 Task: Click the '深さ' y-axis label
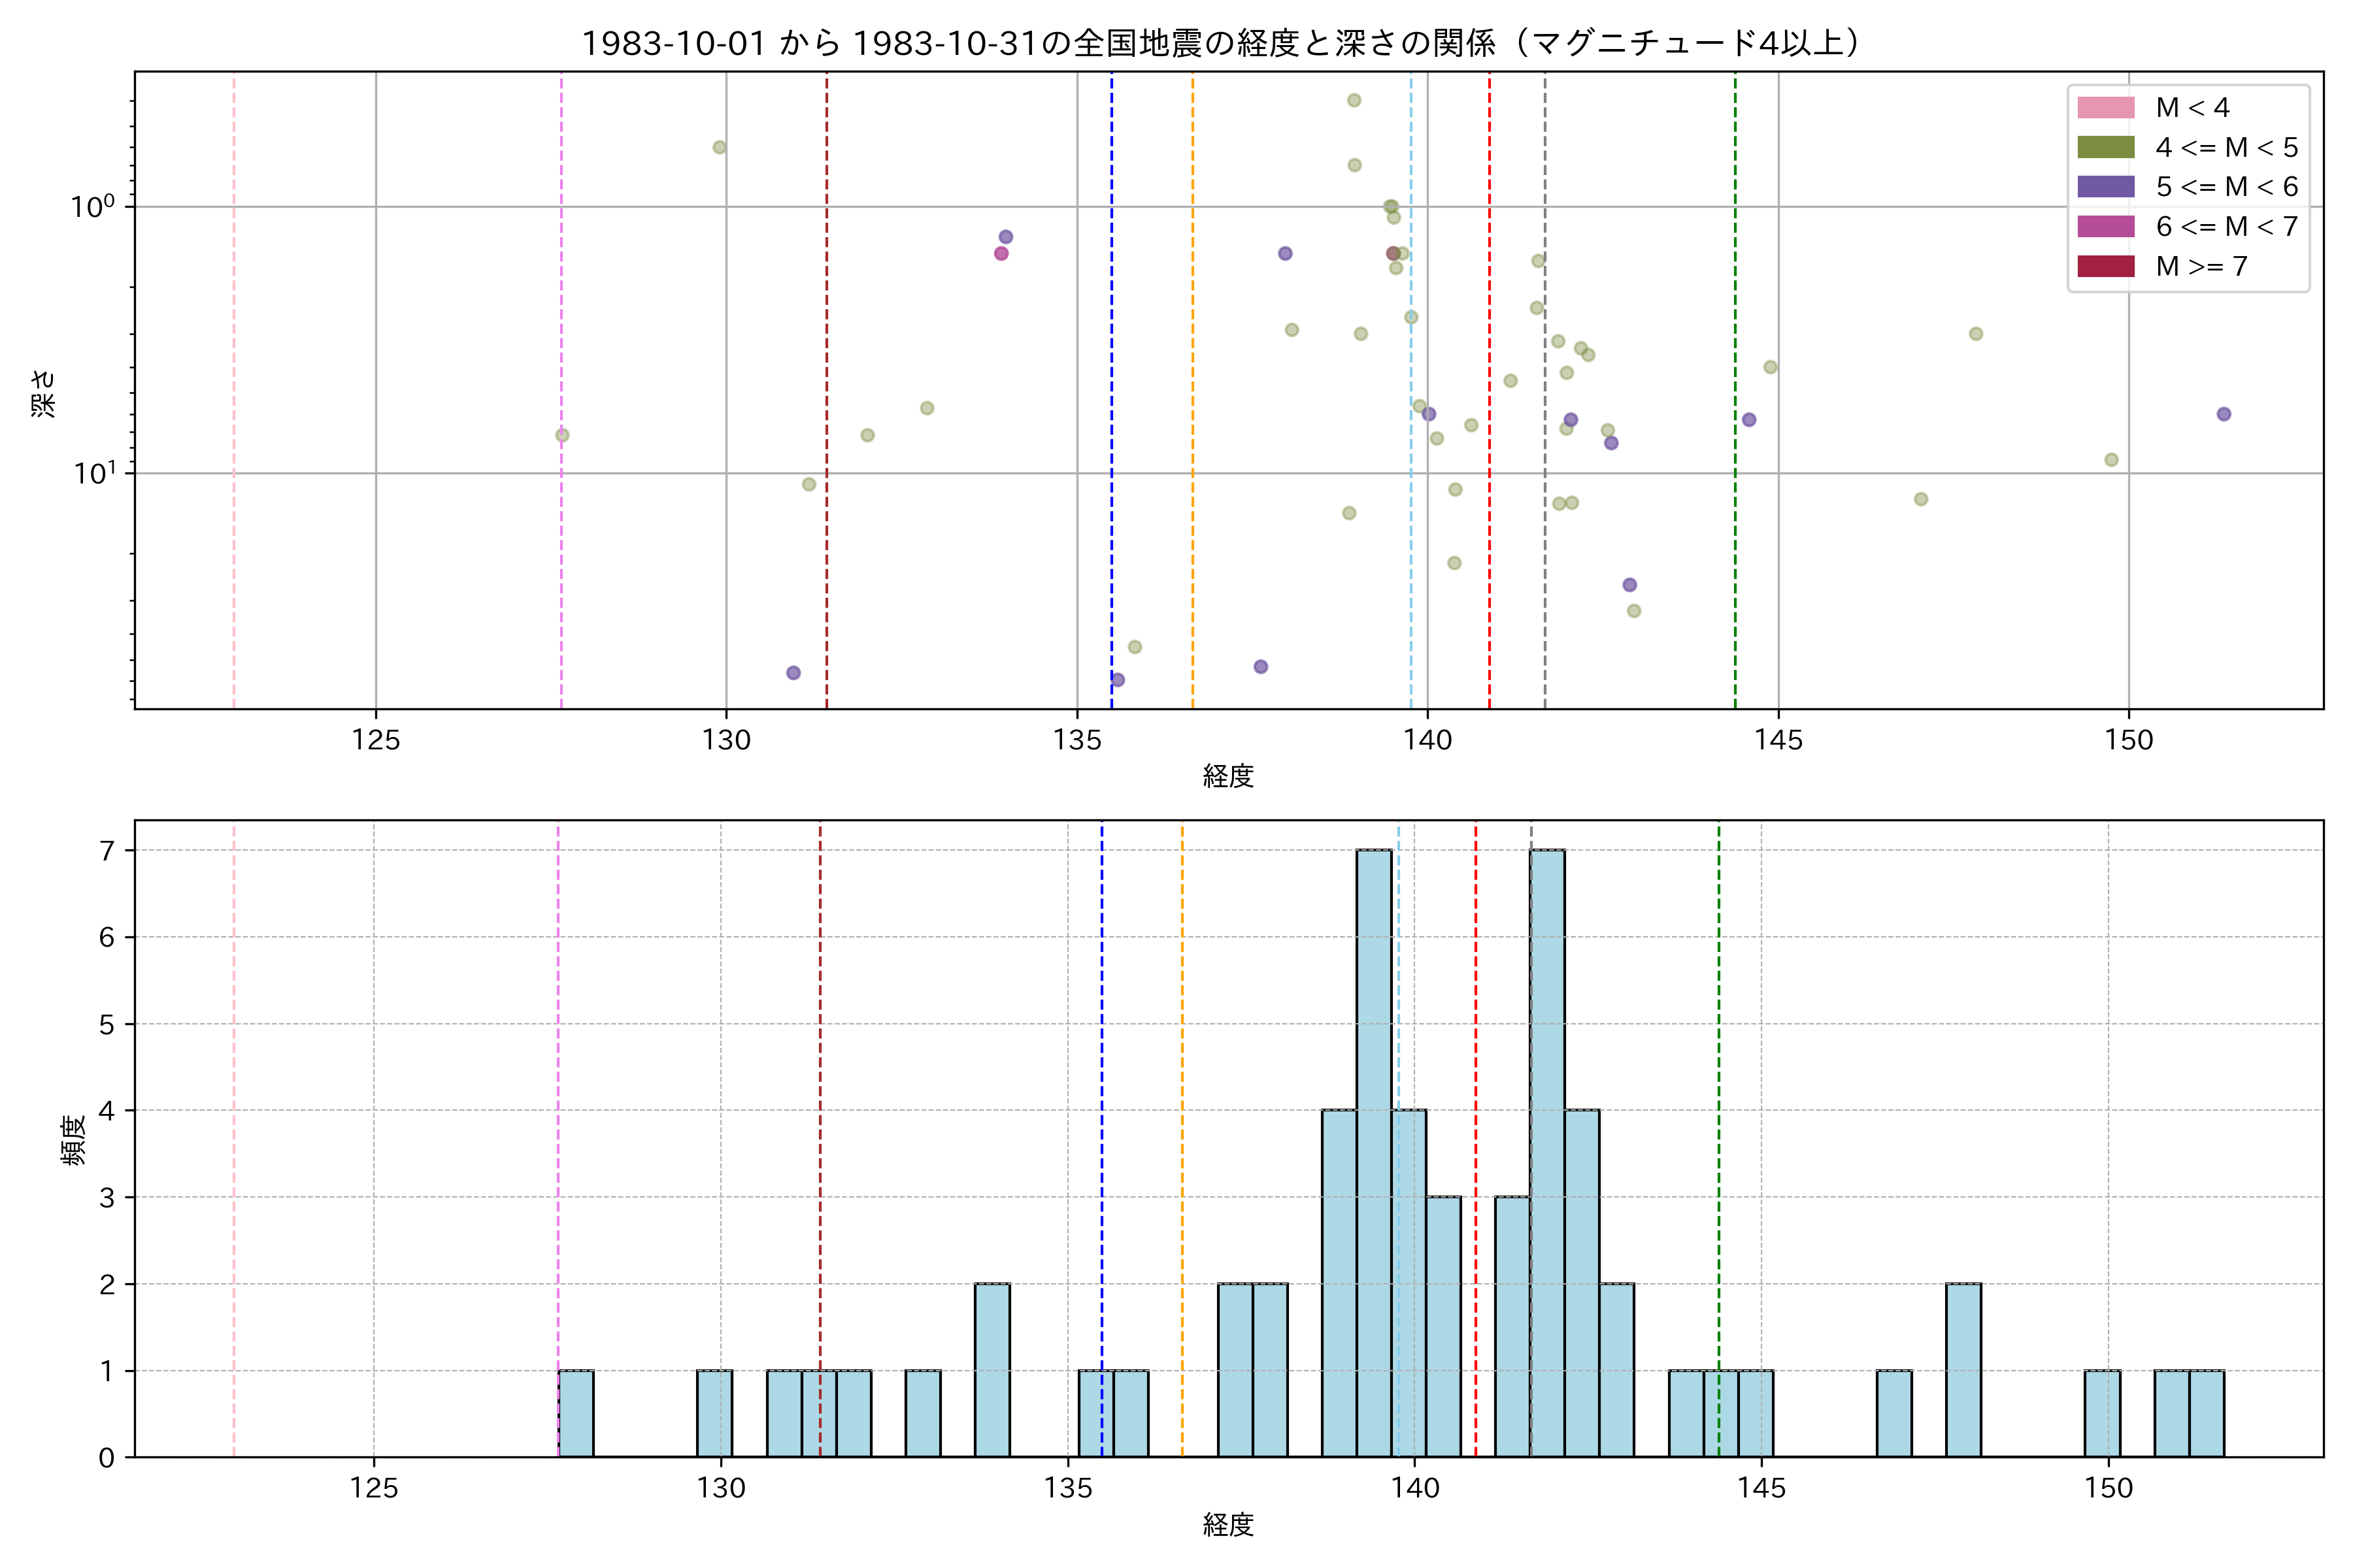pyautogui.click(x=44, y=393)
